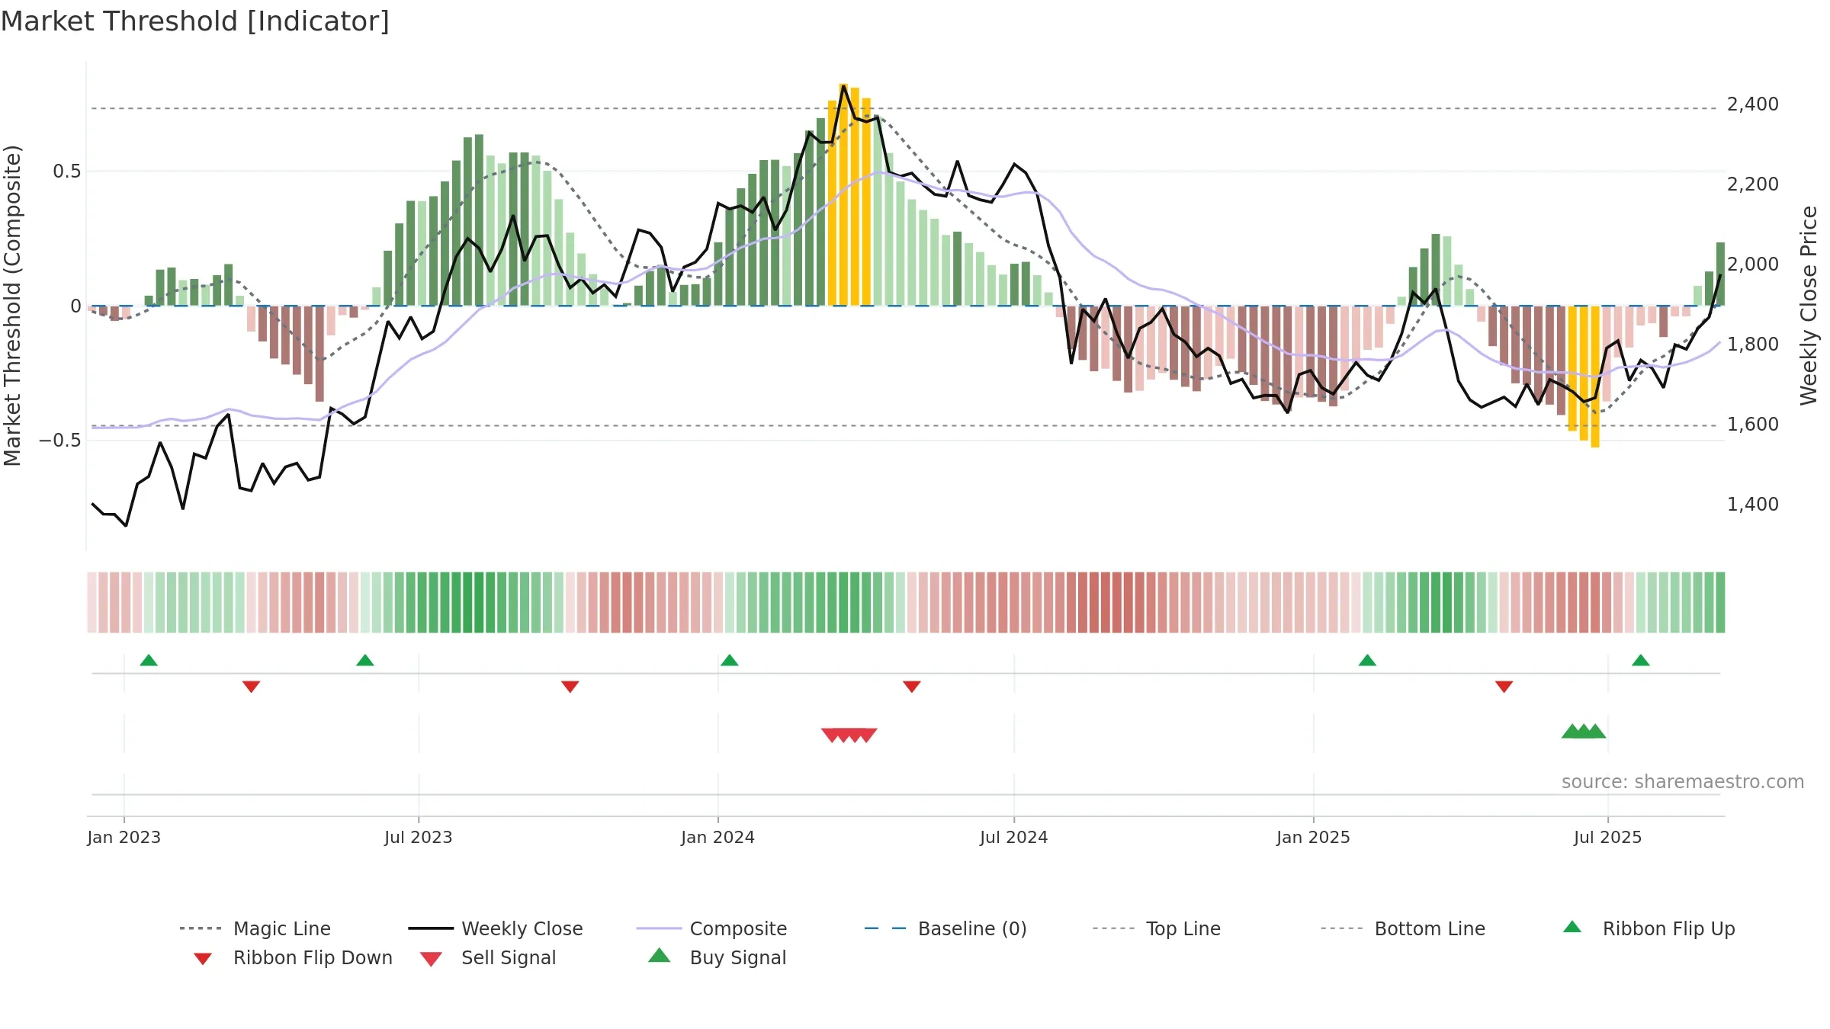Screen dimensions: 1830x1029
Task: Toggle the Top Line legend entry
Action: 1157,928
